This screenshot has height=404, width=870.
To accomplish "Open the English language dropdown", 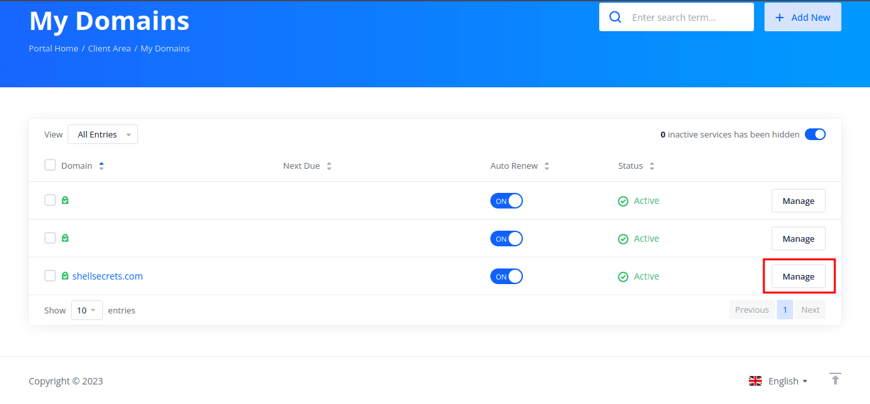I will click(x=783, y=381).
